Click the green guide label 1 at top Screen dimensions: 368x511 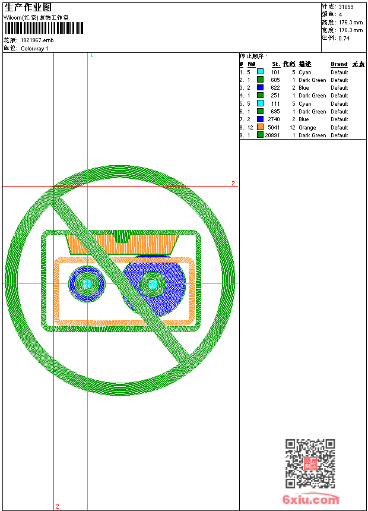point(91,55)
